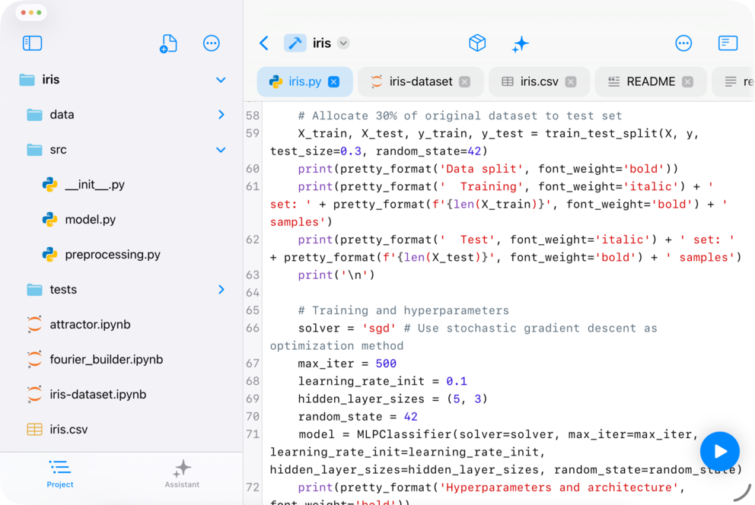Image resolution: width=755 pixels, height=505 pixels.
Task: Click the table icon of sidebar iris.csv
Action: (x=34, y=429)
